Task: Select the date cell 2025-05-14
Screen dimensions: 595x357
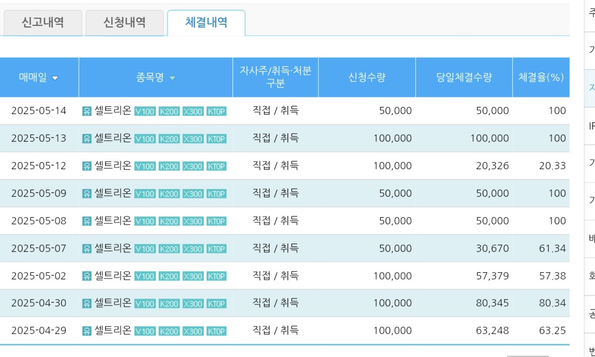Action: [x=39, y=111]
